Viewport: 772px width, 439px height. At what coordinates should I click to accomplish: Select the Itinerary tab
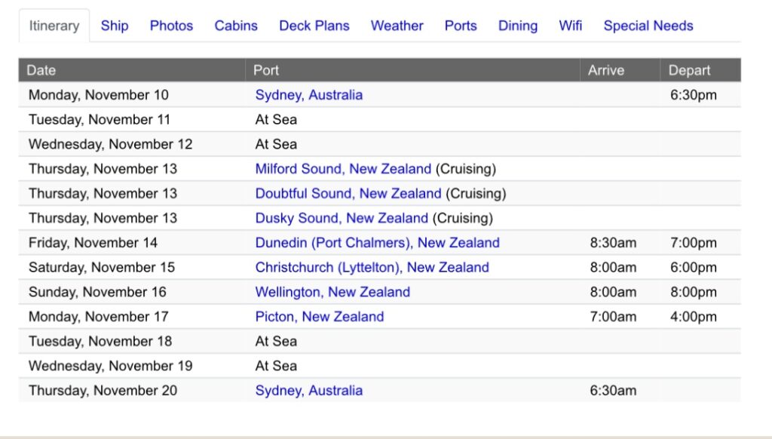point(54,26)
